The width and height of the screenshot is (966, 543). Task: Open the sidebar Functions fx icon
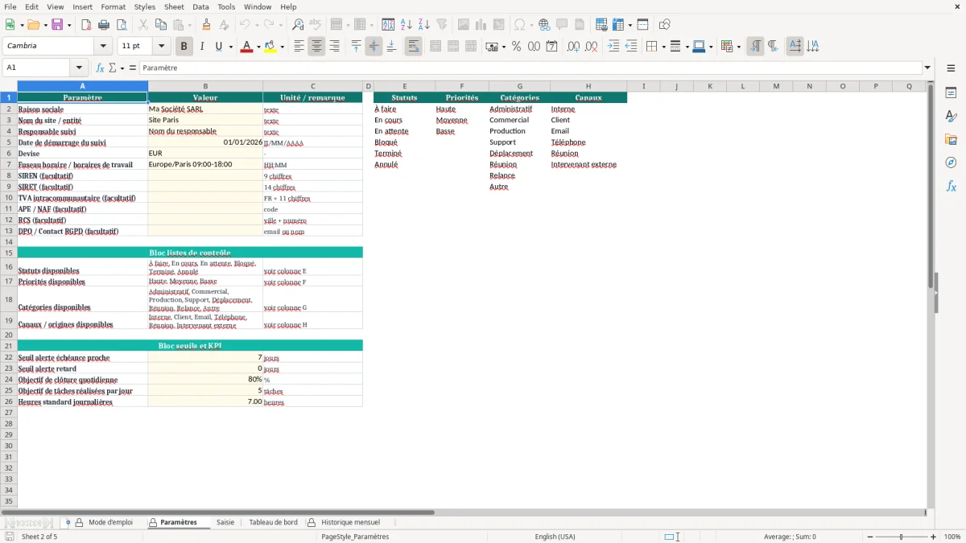tap(951, 186)
